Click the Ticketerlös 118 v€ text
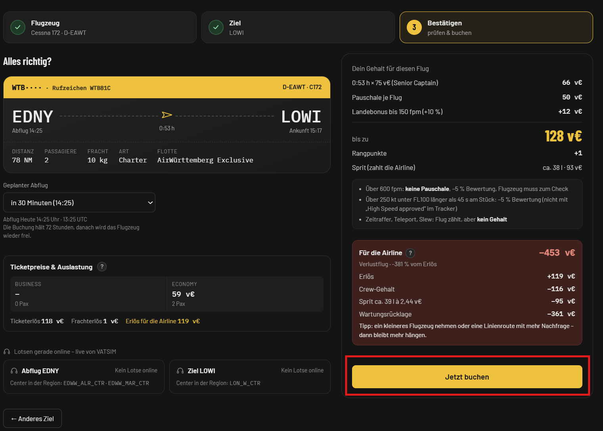603x431 pixels. [37, 321]
